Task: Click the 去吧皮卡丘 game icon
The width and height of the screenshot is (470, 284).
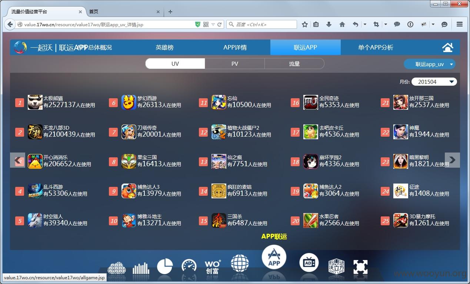Action: (311, 132)
